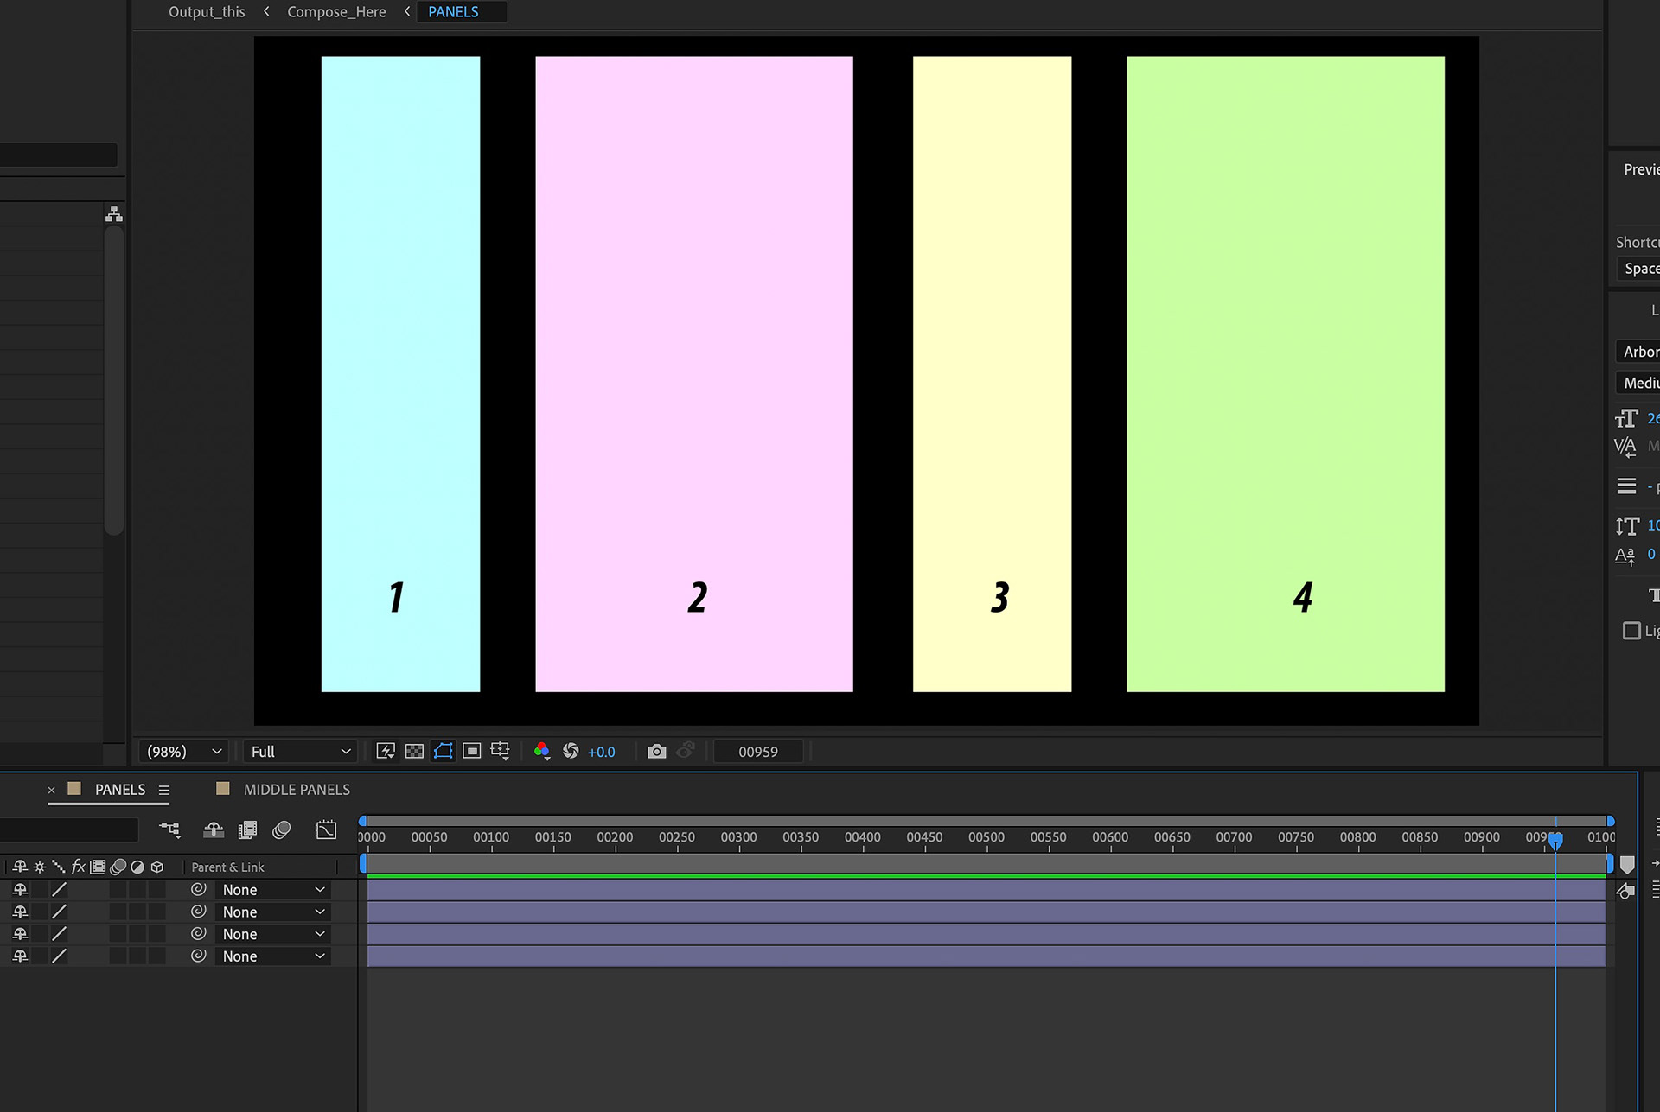Screen dimensions: 1660x1112
Task: Click the 00959 current time display
Action: click(x=758, y=752)
